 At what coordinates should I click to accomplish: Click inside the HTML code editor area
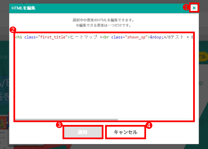(104, 77)
